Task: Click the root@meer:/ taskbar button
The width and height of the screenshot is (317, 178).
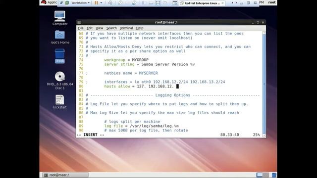Action: pos(65,175)
